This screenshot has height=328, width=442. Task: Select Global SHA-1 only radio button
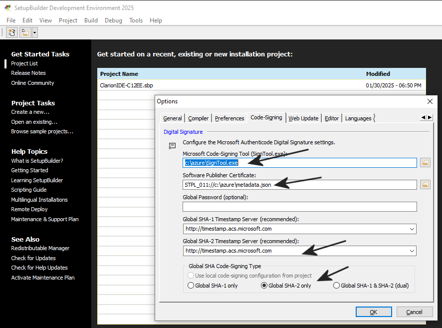click(191, 286)
